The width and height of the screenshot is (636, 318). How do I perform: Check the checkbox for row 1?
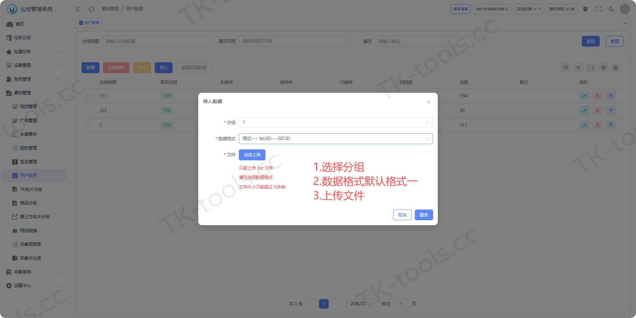pos(88,125)
